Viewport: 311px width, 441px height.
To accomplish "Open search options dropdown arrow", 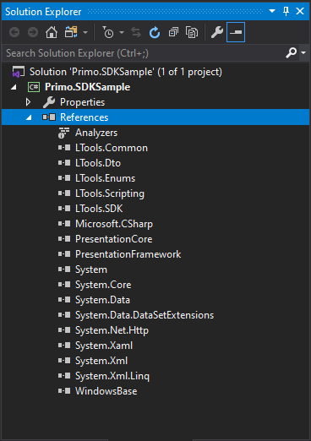I will (303, 52).
